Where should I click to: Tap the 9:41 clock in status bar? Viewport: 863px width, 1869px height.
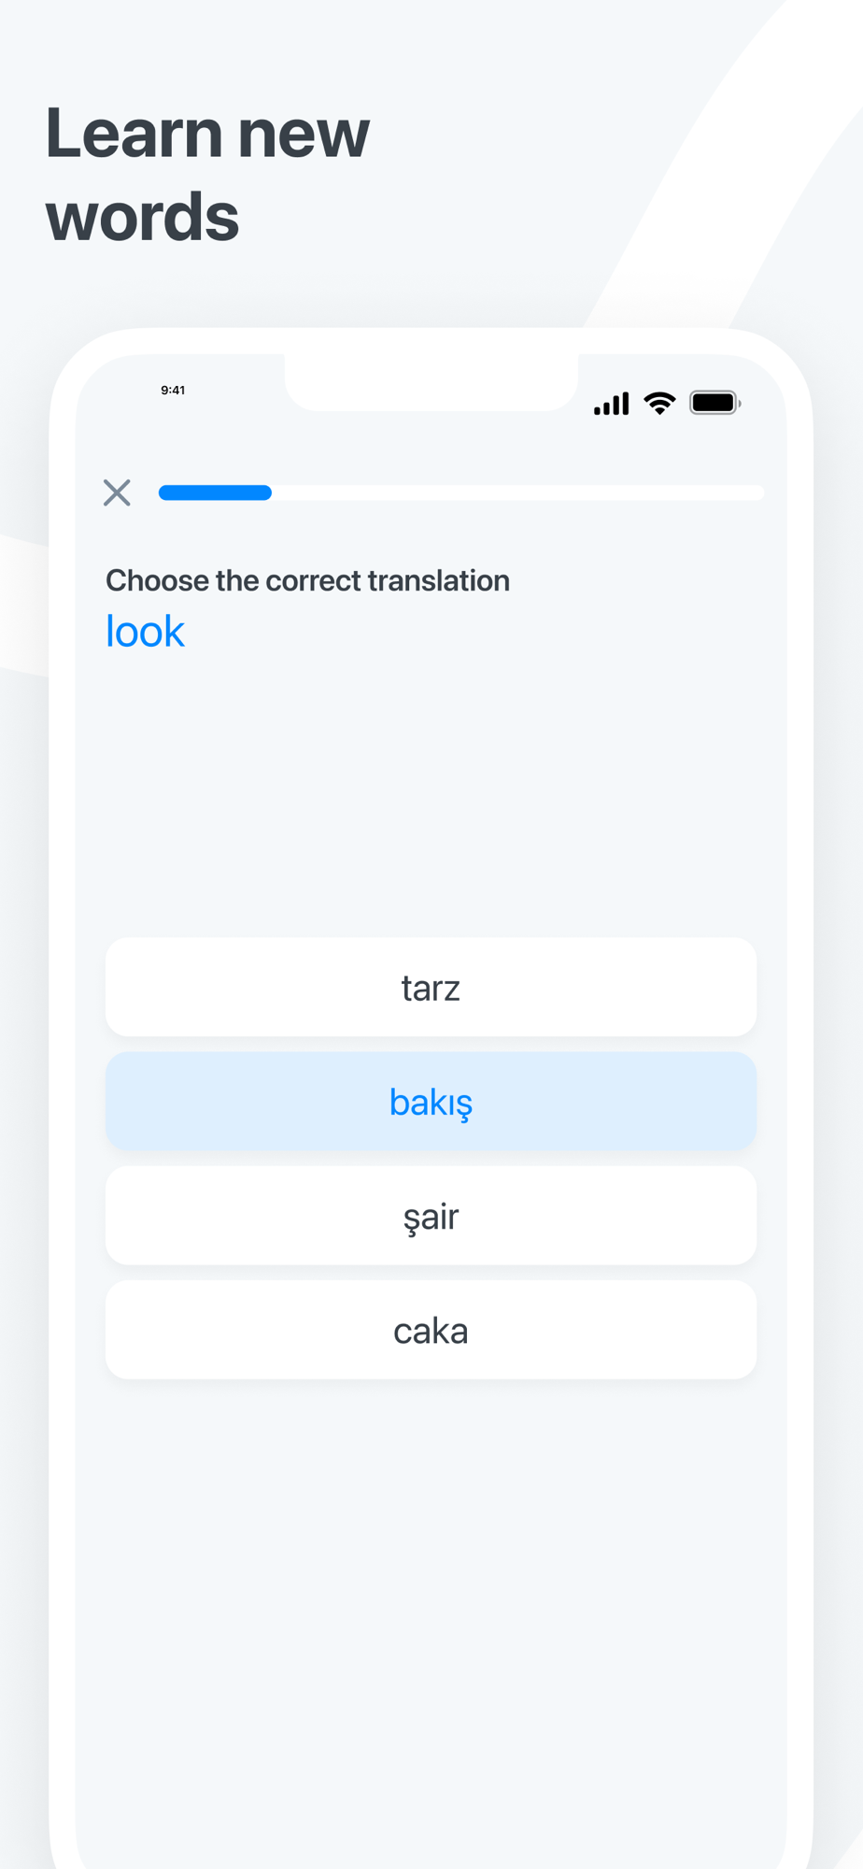click(173, 391)
